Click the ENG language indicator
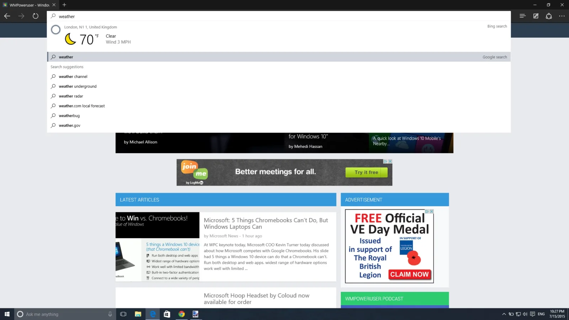This screenshot has width=569, height=320. coord(541,314)
